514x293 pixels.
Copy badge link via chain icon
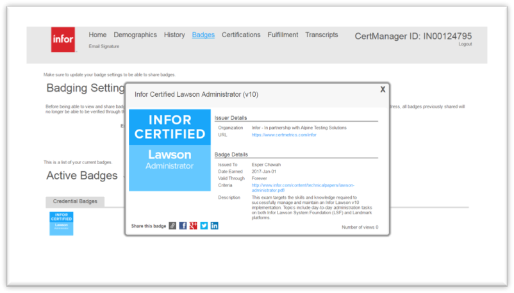coord(172,226)
